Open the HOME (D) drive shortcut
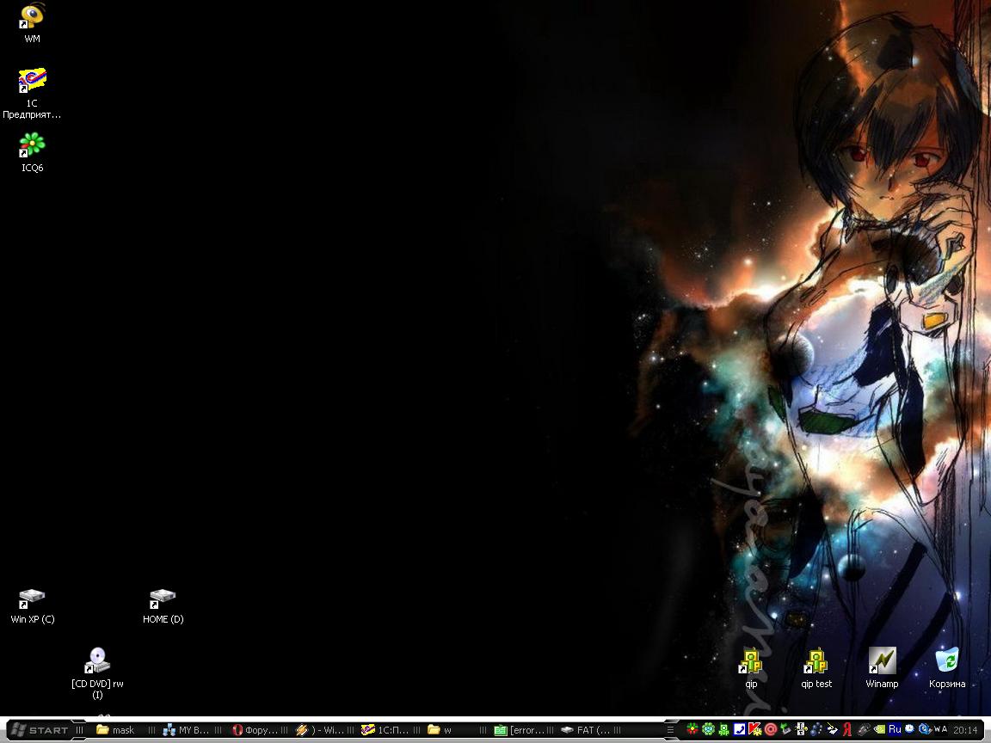The image size is (991, 743). point(163,599)
